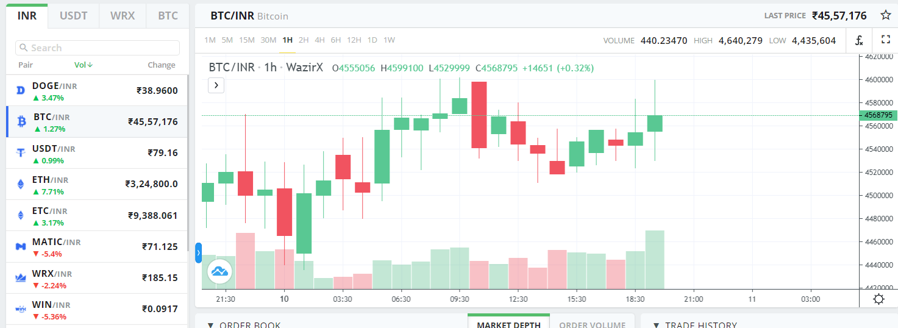Collapse the Trade History panel
The width and height of the screenshot is (898, 328).
click(656, 325)
